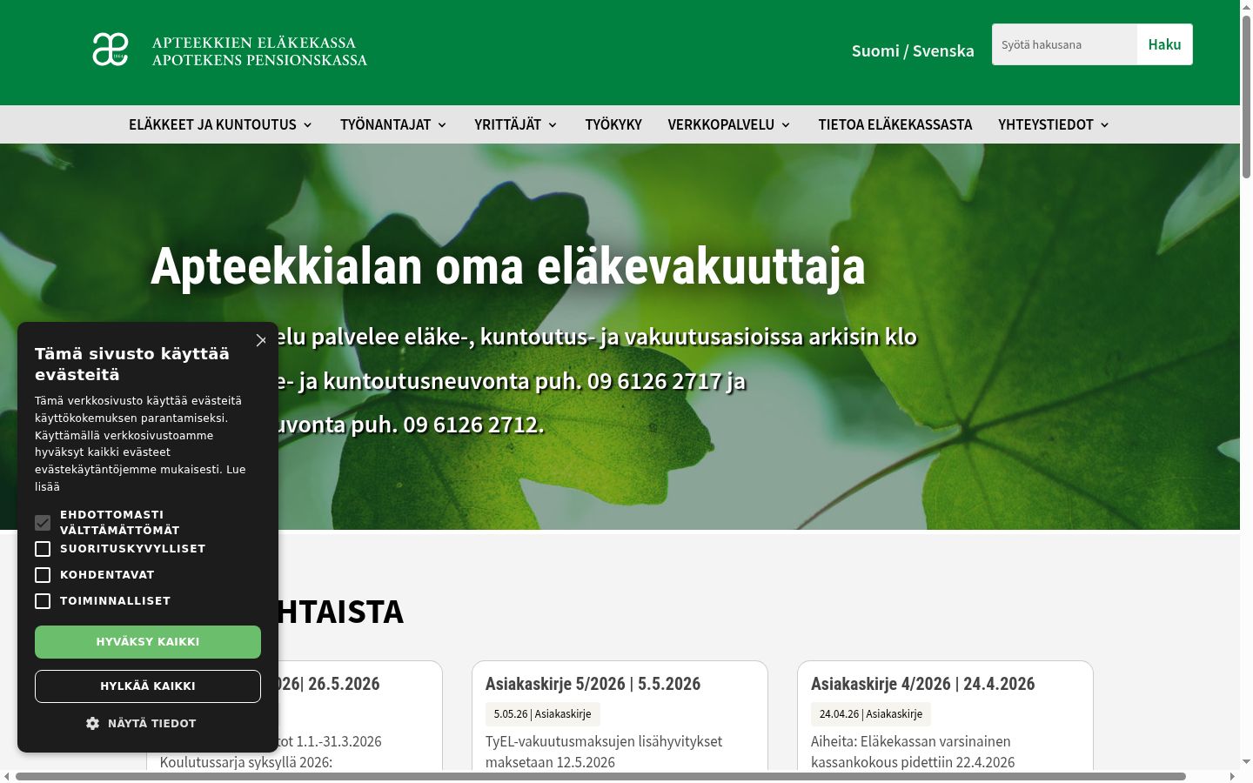This screenshot has width=1253, height=783.
Task: Click the Apteekkien Eläkekassa header title text
Action: point(254,43)
